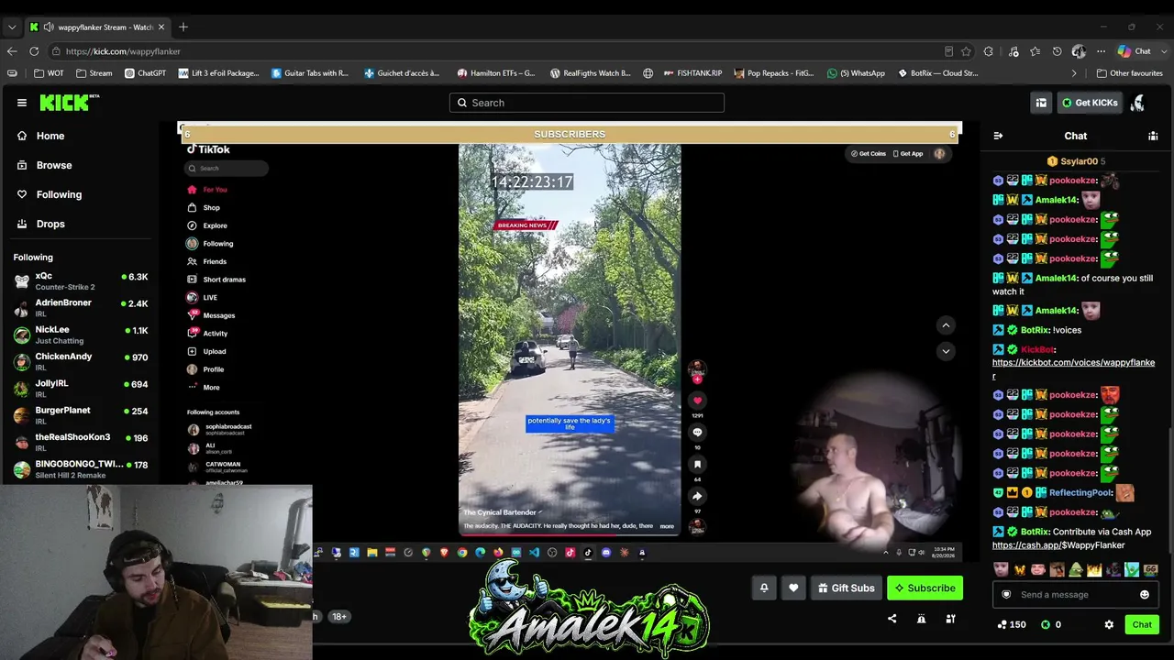Click the KICKs balance icon
The image size is (1174, 660).
pos(1046,624)
